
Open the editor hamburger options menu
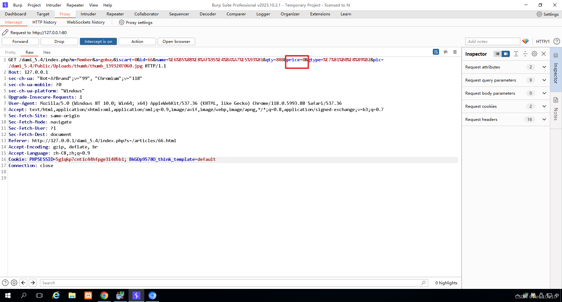[455, 52]
